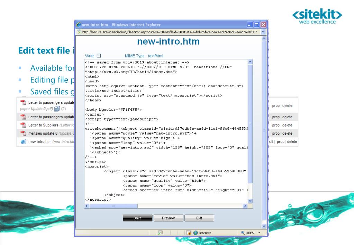Image resolution: width=354 pixels, height=245 pixels.
Task: Click the horizontal scrollbar thumb in editor
Action: point(114,206)
